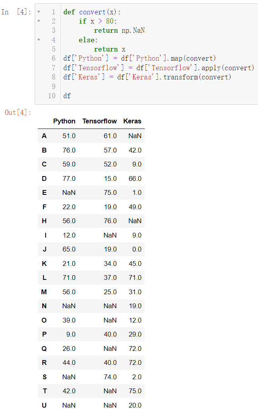Viewport: 258px width, 412px height.
Task: Click Keras value 31.0 in row M
Action: (x=135, y=292)
